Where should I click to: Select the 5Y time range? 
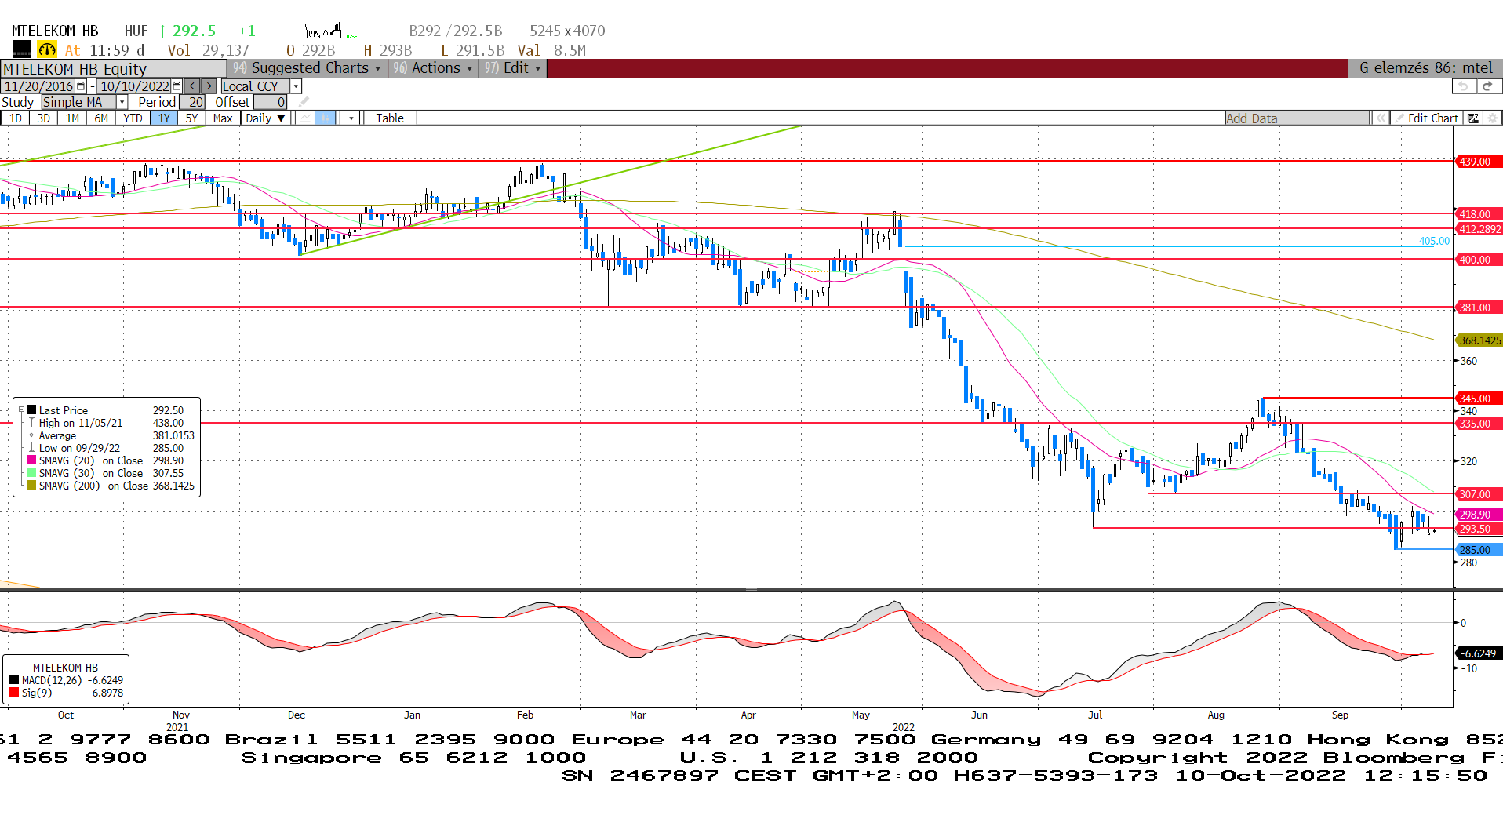191,118
